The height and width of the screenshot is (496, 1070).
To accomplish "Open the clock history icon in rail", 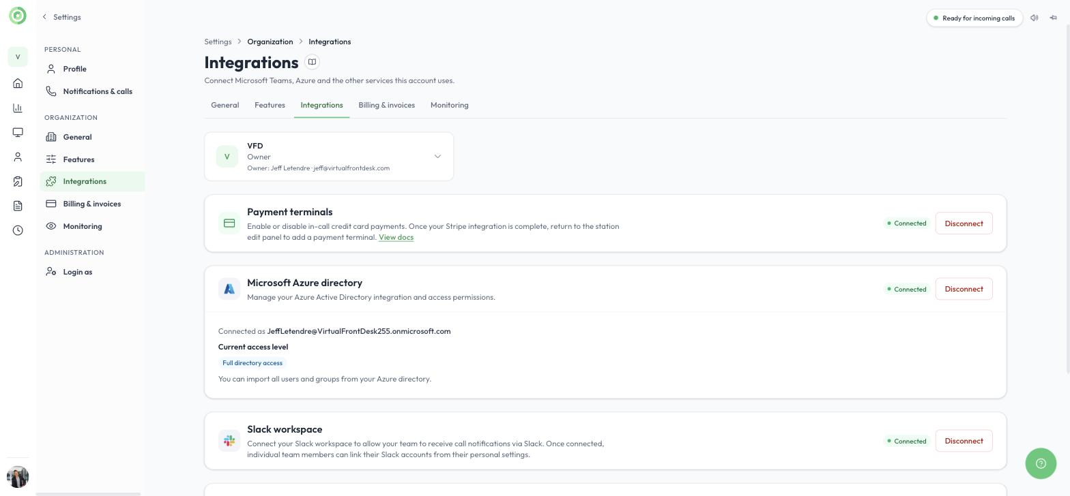I will click(x=18, y=230).
